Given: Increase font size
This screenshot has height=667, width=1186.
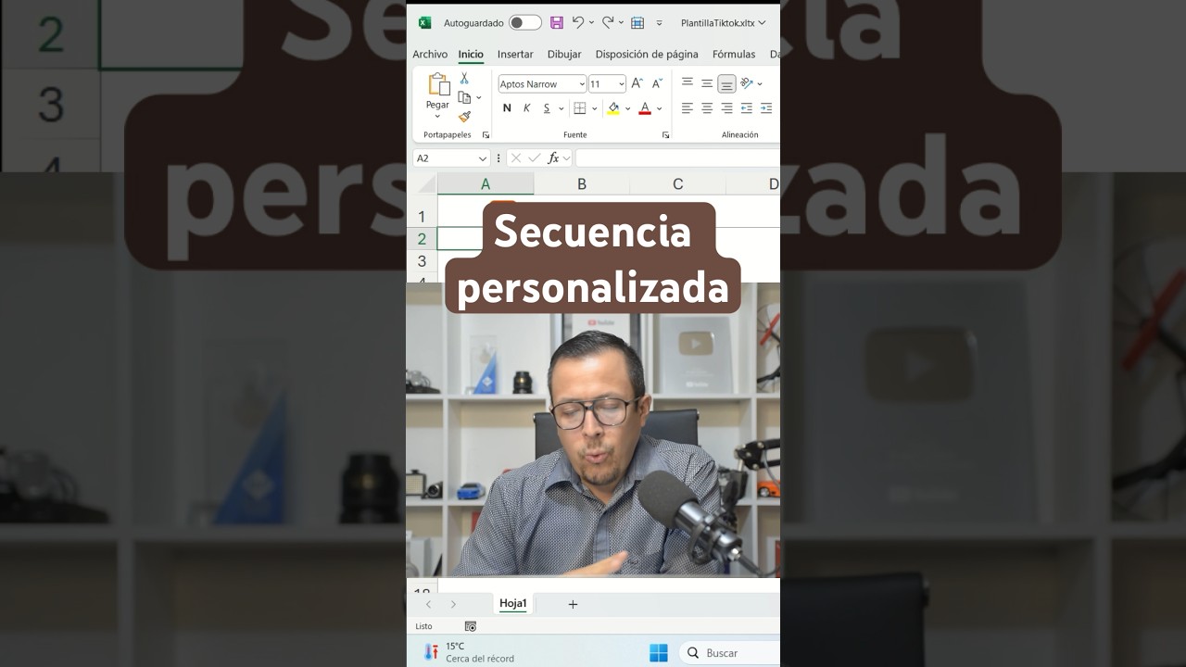Looking at the screenshot, I should tap(637, 83).
